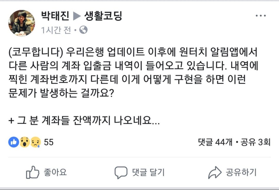Screen dimensions: 279x190
Task: Click the globe public privacy icon
Action: click(83, 30)
